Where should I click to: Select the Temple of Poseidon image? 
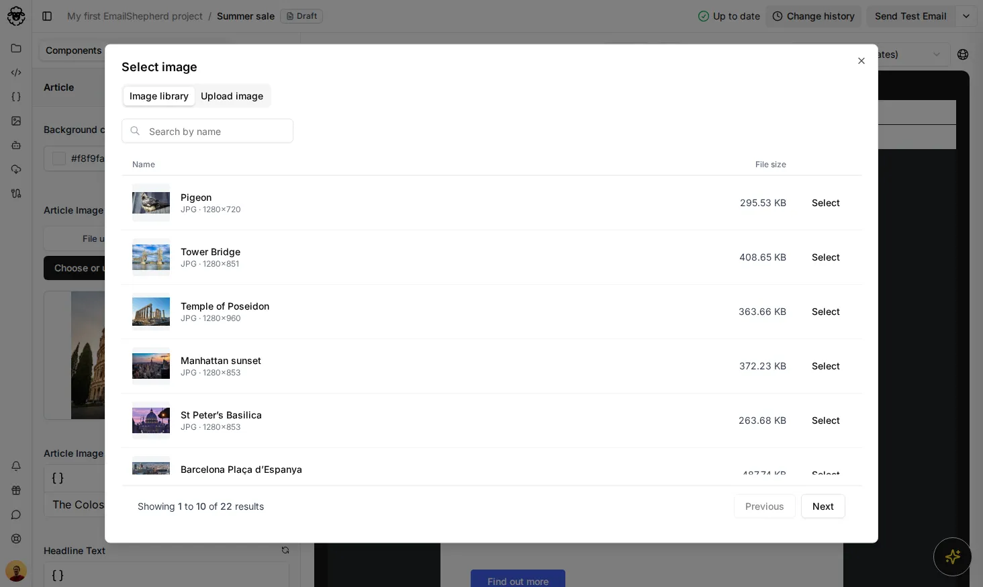pos(826,312)
